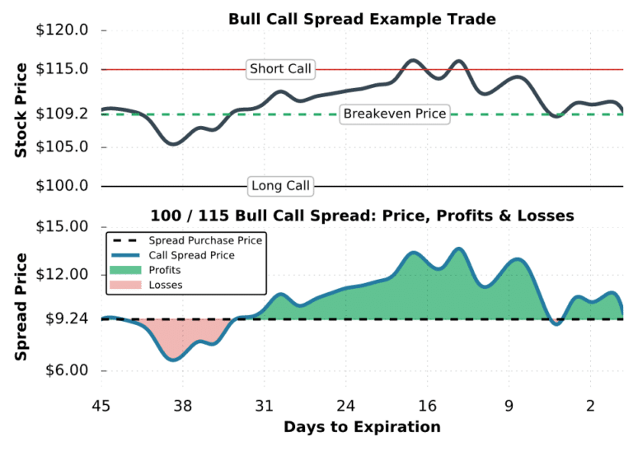The image size is (633, 451).
Task: Click the Bull Call Spread Example Trade title
Action: tap(363, 19)
